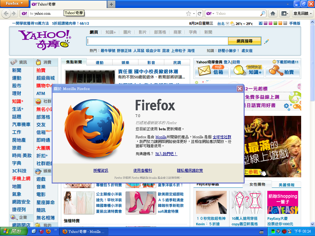Click the red circular system tray icon
315x236 pixels.
click(284, 231)
